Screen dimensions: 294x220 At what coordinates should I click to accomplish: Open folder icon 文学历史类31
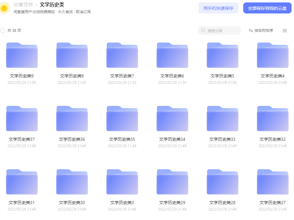[22, 182]
